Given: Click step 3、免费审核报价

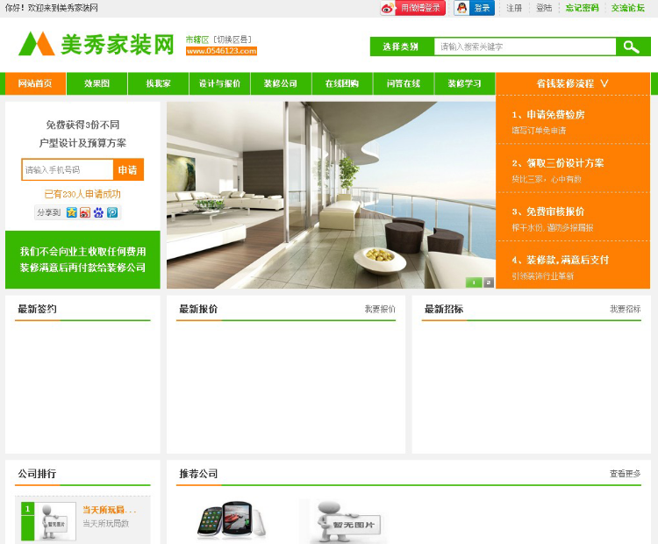Looking at the screenshot, I should (548, 211).
